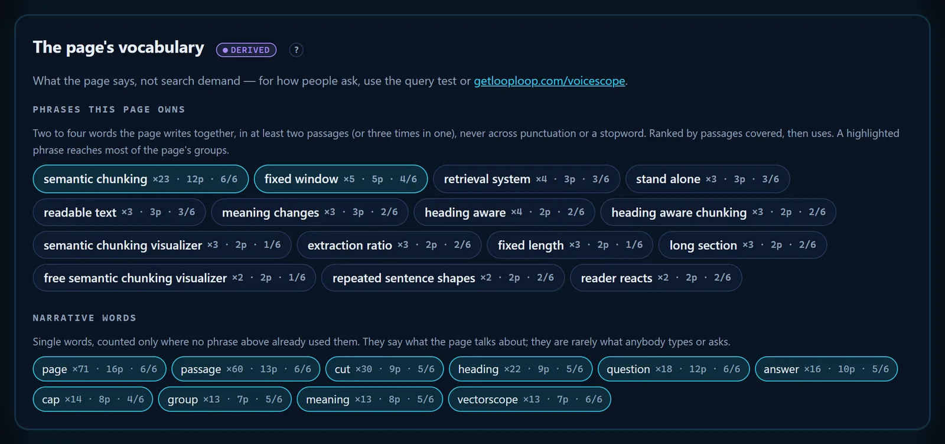Select the 'fixed window' phrase chip

pos(341,179)
